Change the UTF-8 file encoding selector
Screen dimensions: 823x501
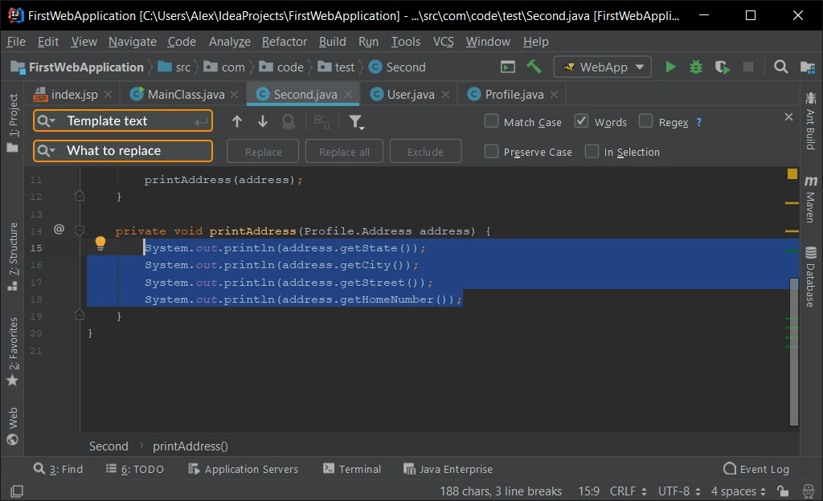pyautogui.click(x=679, y=491)
